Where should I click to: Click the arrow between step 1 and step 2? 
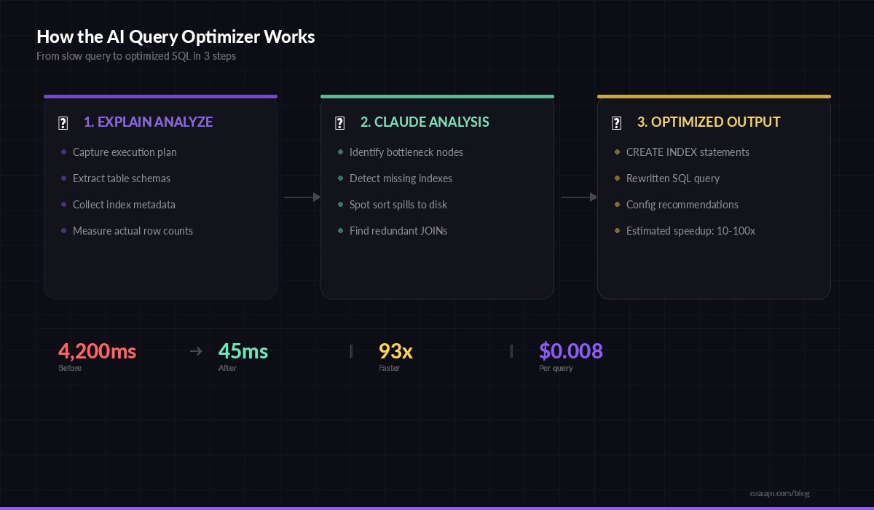tap(302, 197)
